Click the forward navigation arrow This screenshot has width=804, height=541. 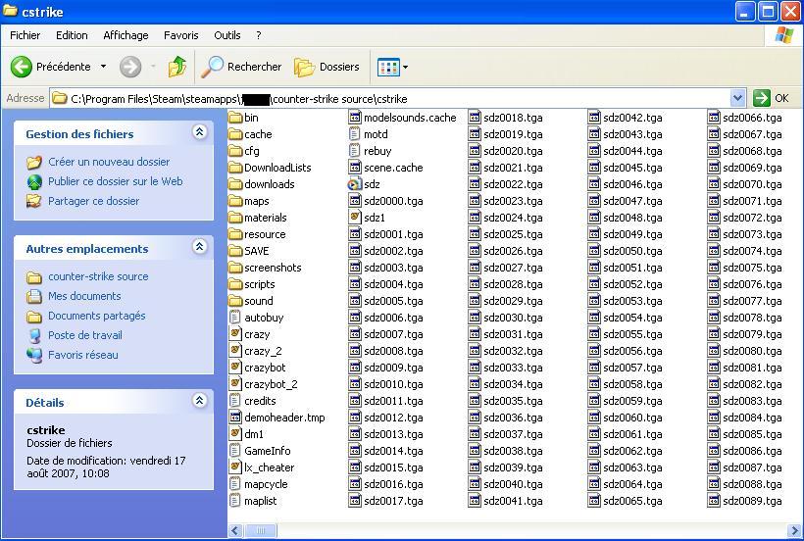click(x=130, y=67)
